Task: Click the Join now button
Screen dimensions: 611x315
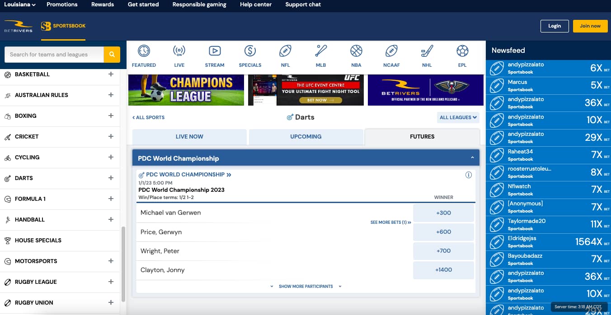Action: tap(590, 26)
